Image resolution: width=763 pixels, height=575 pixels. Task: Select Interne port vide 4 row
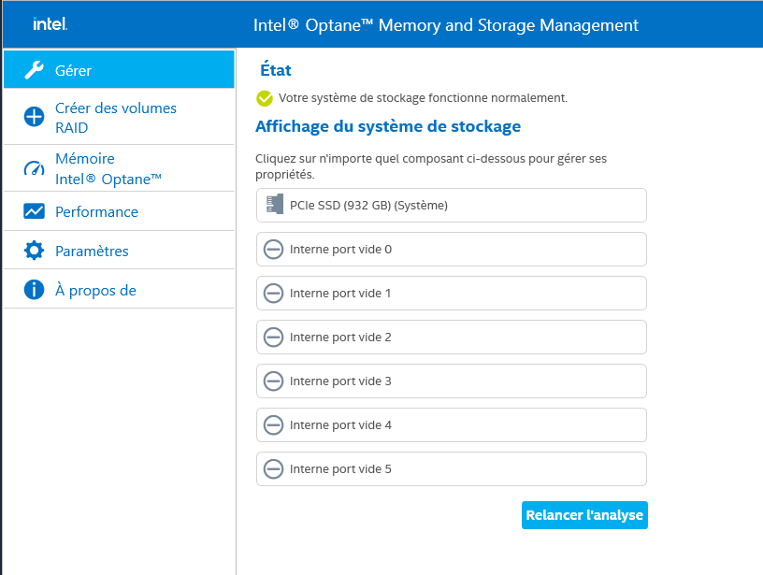point(451,425)
